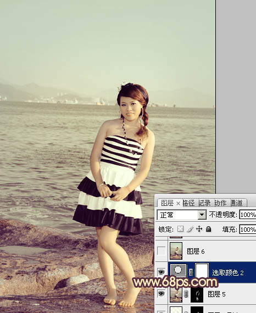Image resolution: width=256 pixels, height=313 pixels.
Task: Open the 正常 blend mode dropdown
Action: (x=182, y=215)
